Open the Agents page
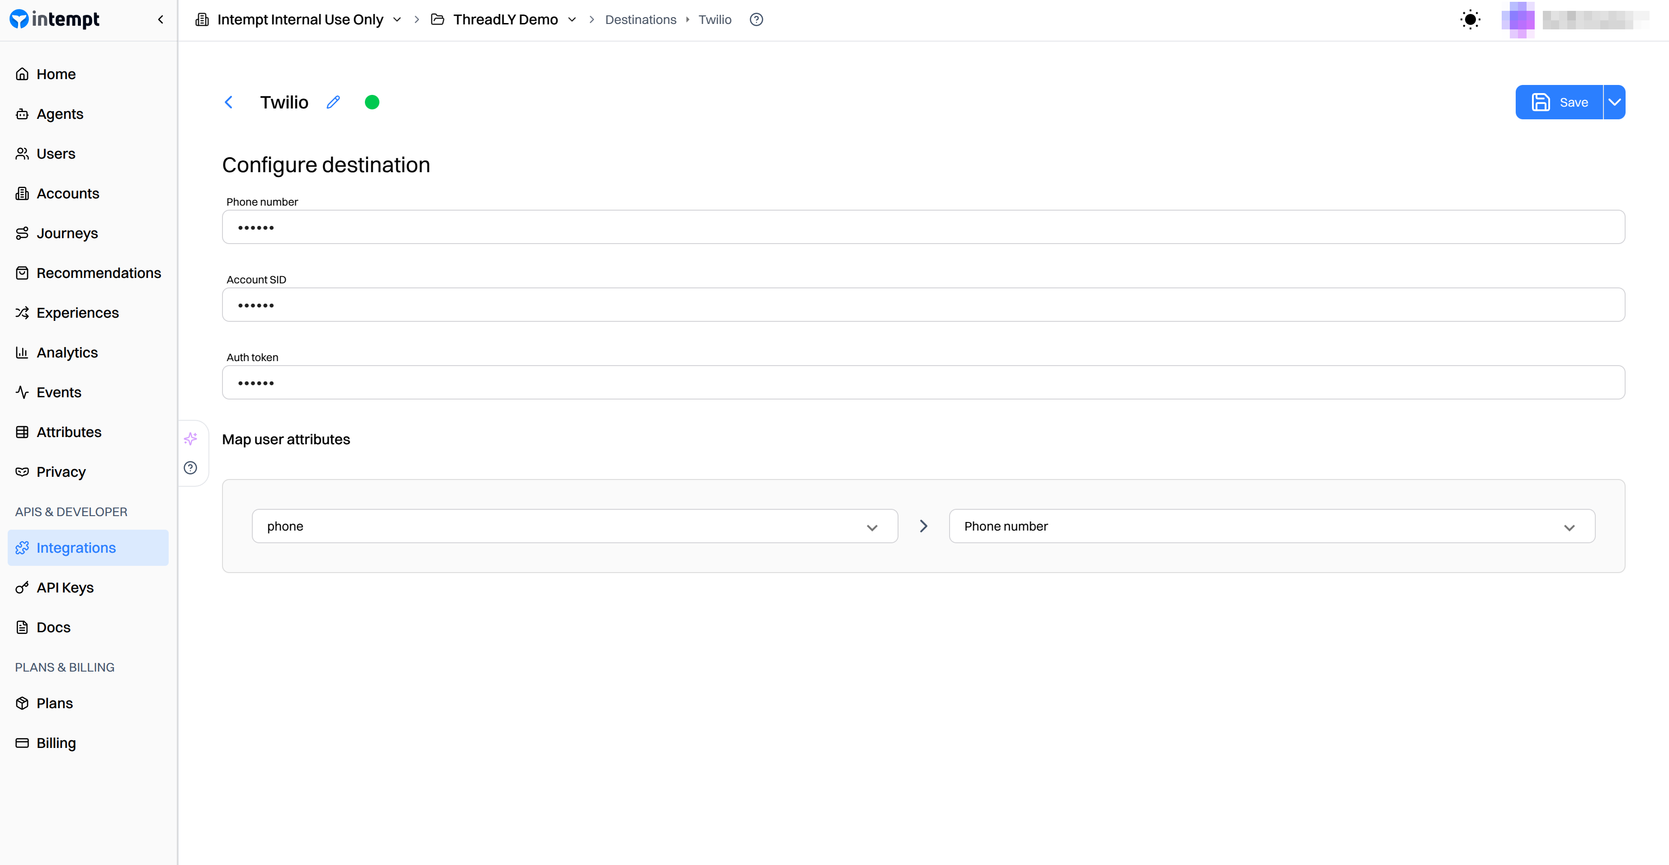This screenshot has height=865, width=1669. (x=88, y=114)
